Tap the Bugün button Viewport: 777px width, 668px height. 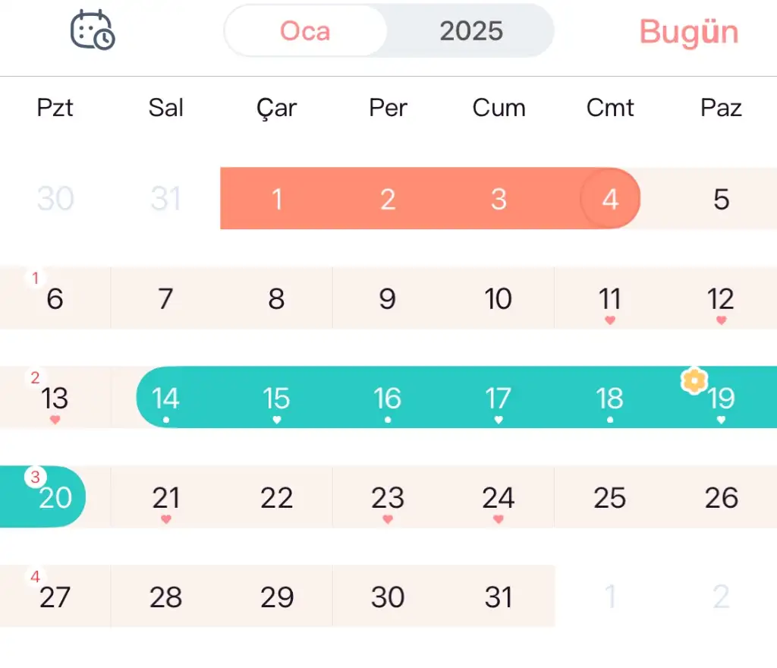tap(688, 32)
